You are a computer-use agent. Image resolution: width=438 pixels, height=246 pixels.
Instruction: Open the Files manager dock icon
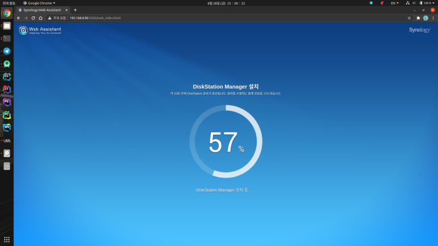point(7,26)
